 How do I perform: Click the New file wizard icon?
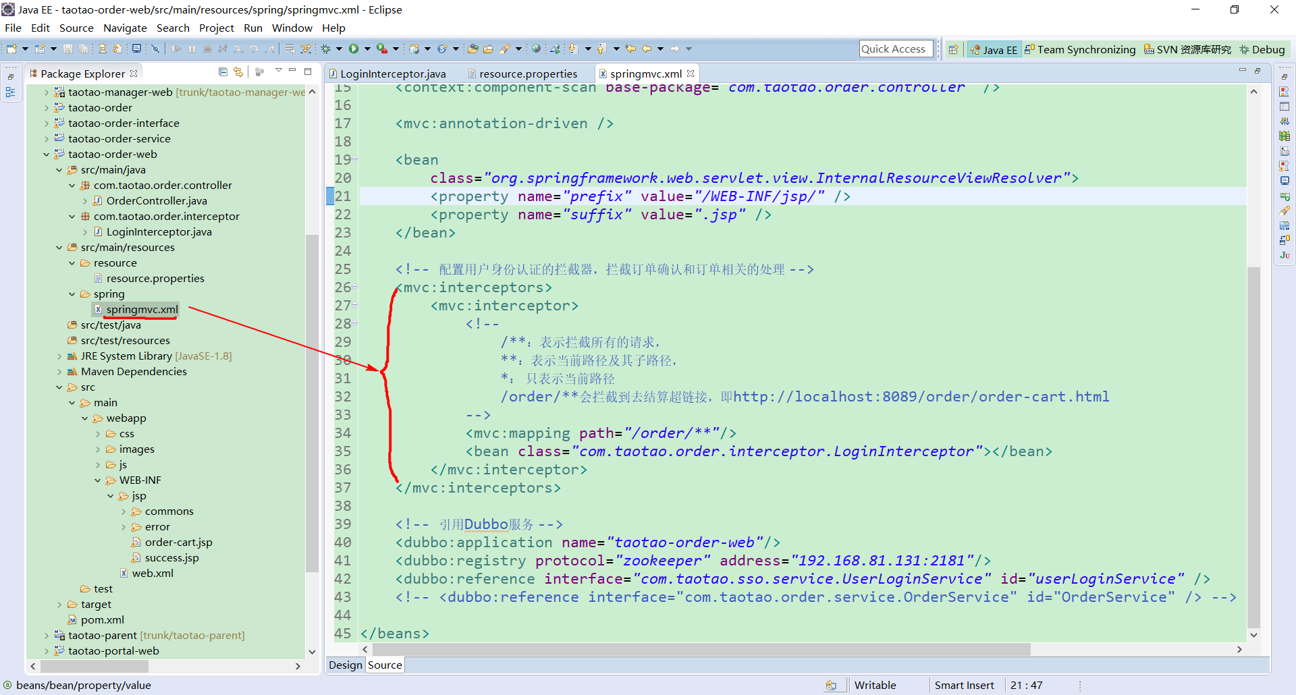(x=11, y=49)
